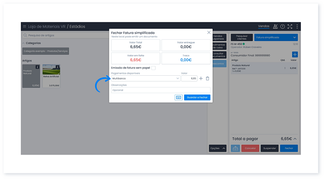Click the Guardar e Fechar button

[x=197, y=98]
